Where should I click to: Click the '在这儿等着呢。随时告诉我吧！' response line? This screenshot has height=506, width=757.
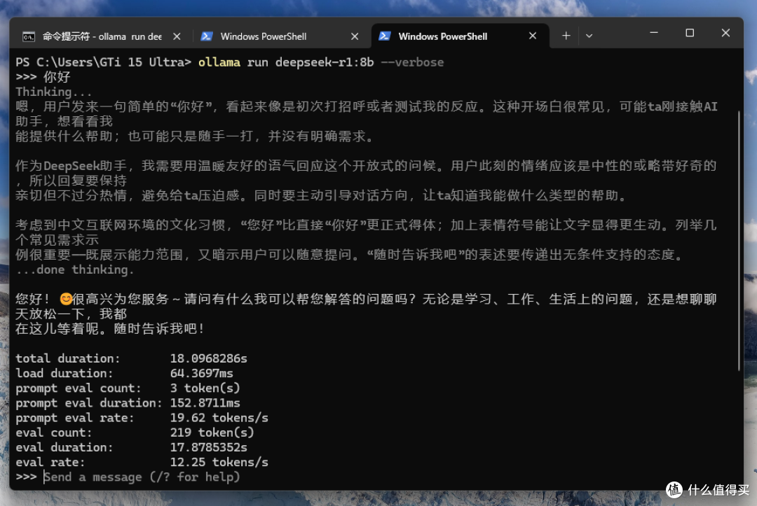pyautogui.click(x=111, y=329)
